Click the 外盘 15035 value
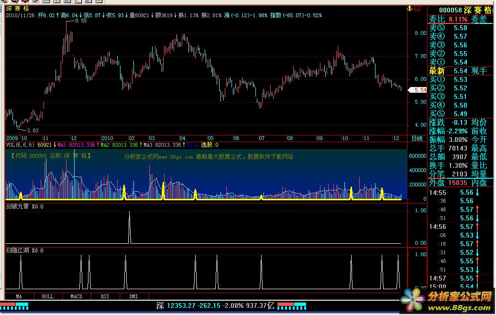 pos(457,183)
